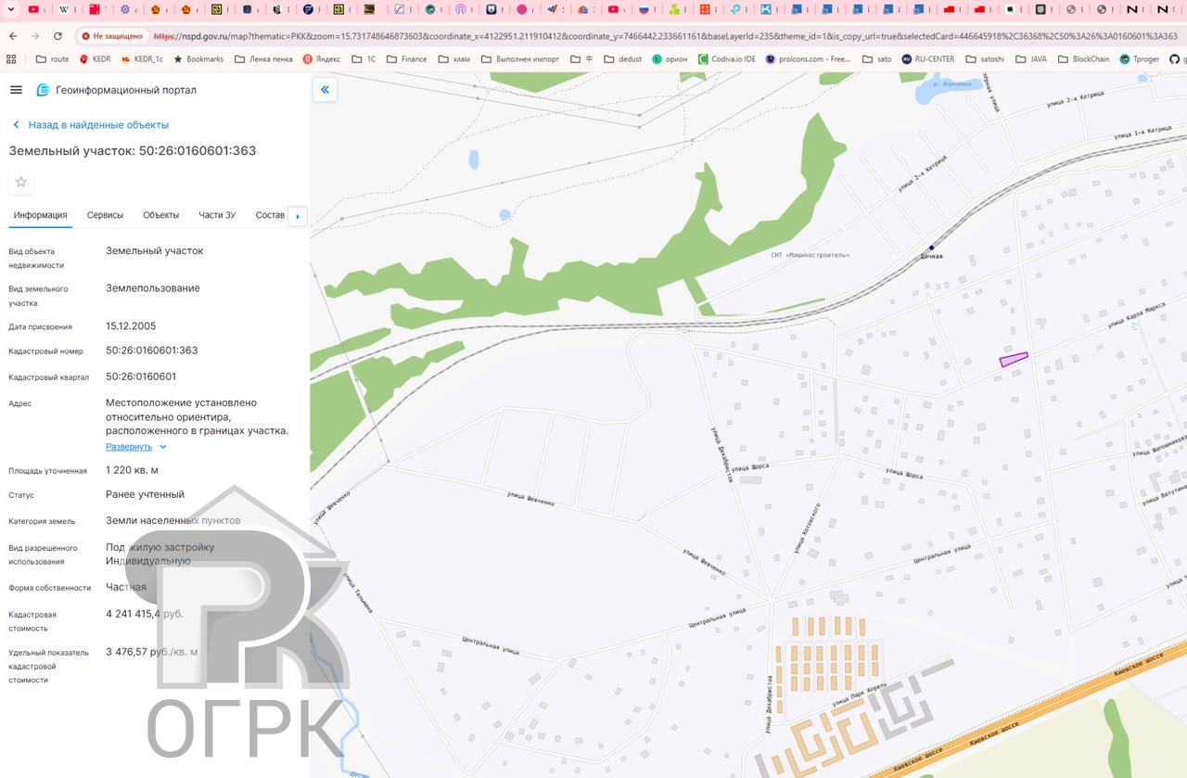
Task: Open the JAVA bookmark folder
Action: [x=1031, y=58]
